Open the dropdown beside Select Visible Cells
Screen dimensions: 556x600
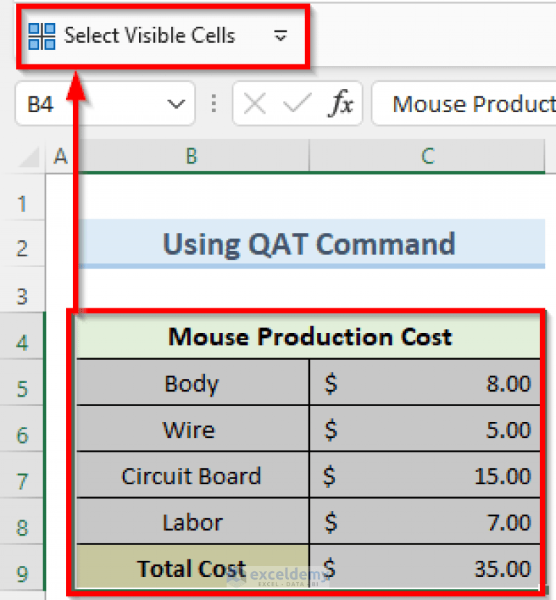[280, 34]
